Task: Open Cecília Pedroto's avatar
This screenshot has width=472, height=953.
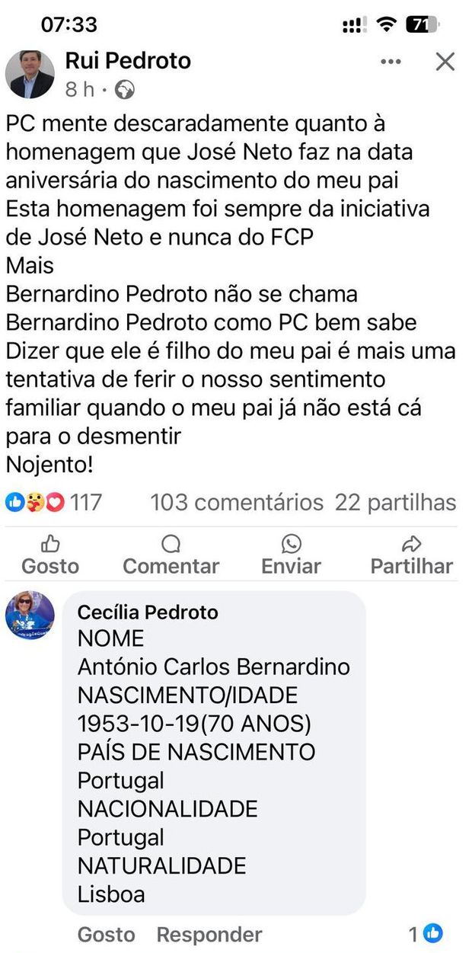Action: click(30, 614)
